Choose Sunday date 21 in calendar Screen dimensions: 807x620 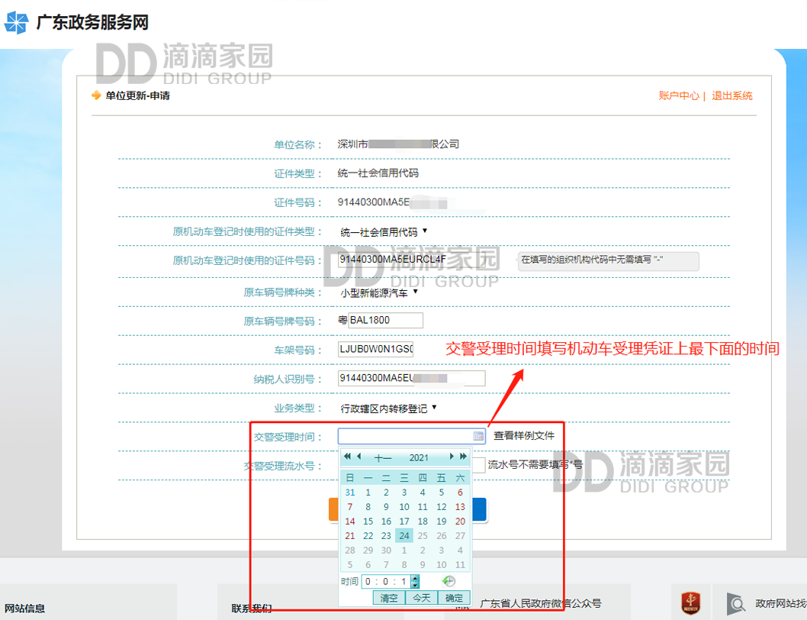click(x=350, y=535)
